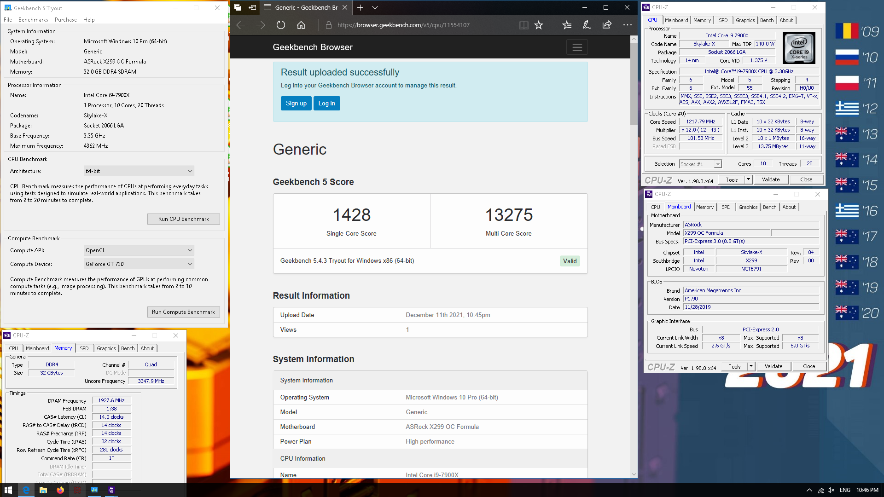Open the Geekbench Benchmarks menu
Screen dimensions: 884x497
(33, 20)
